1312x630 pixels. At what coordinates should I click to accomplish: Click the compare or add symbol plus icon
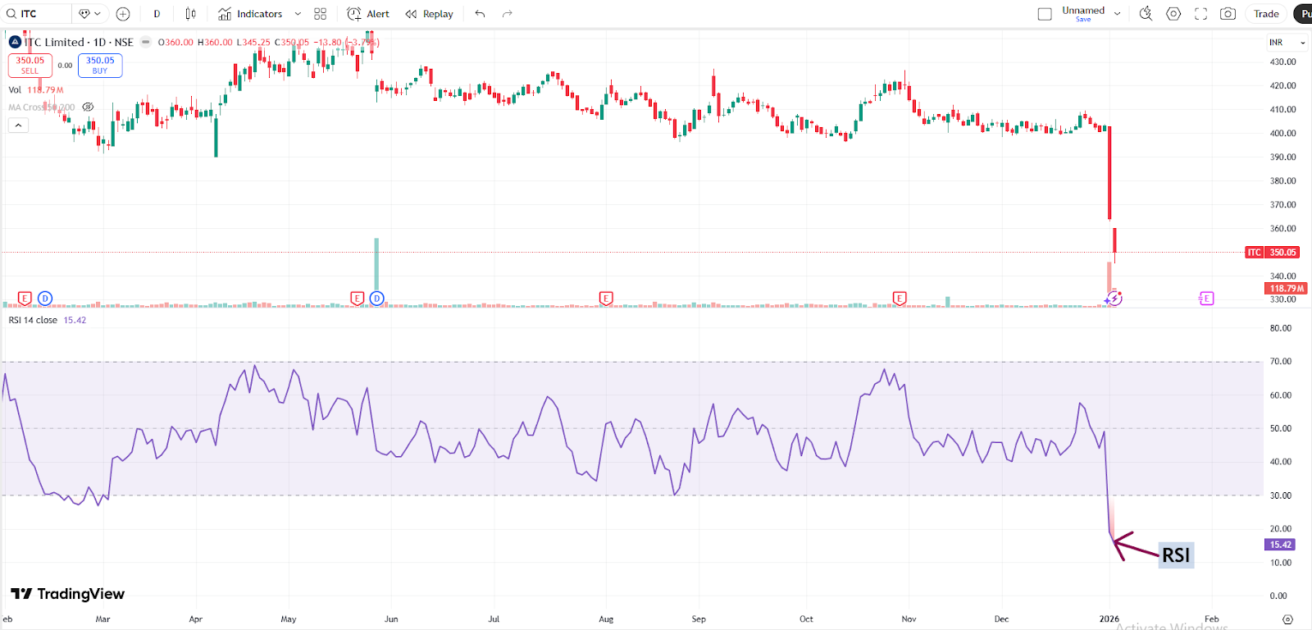coord(123,14)
